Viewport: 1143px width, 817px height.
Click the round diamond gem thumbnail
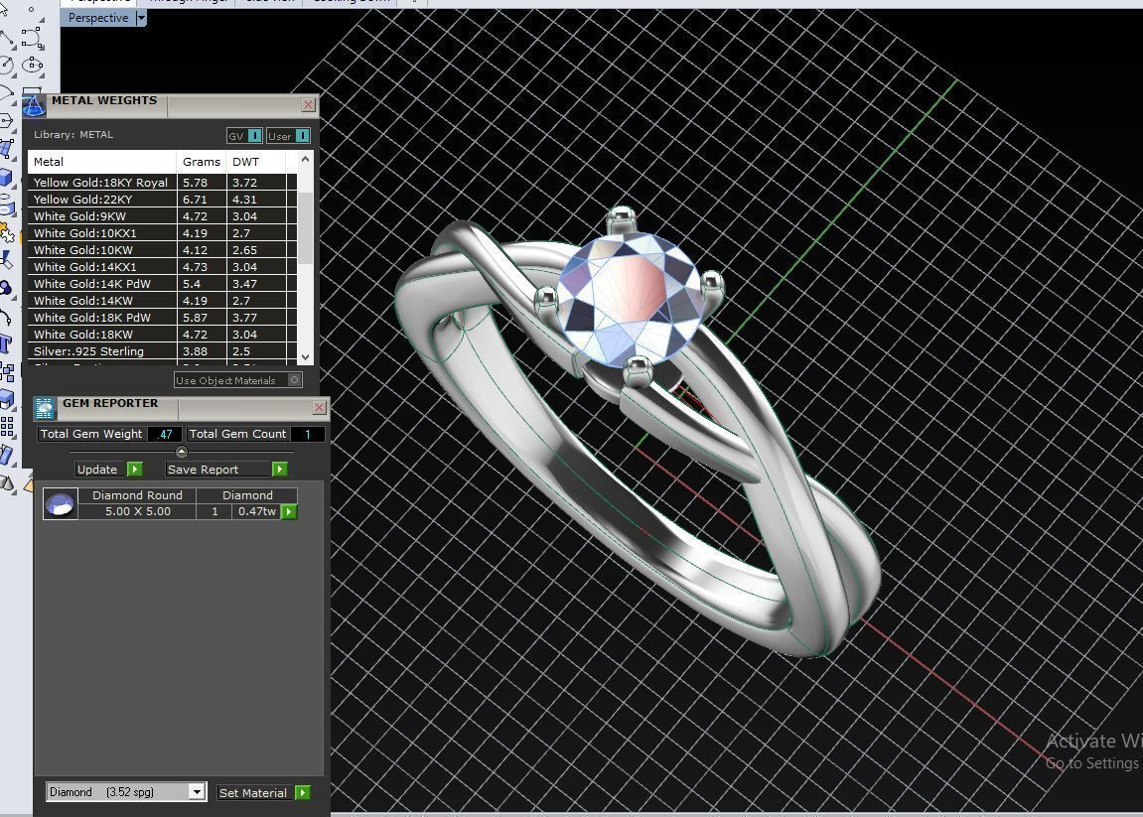pyautogui.click(x=61, y=503)
